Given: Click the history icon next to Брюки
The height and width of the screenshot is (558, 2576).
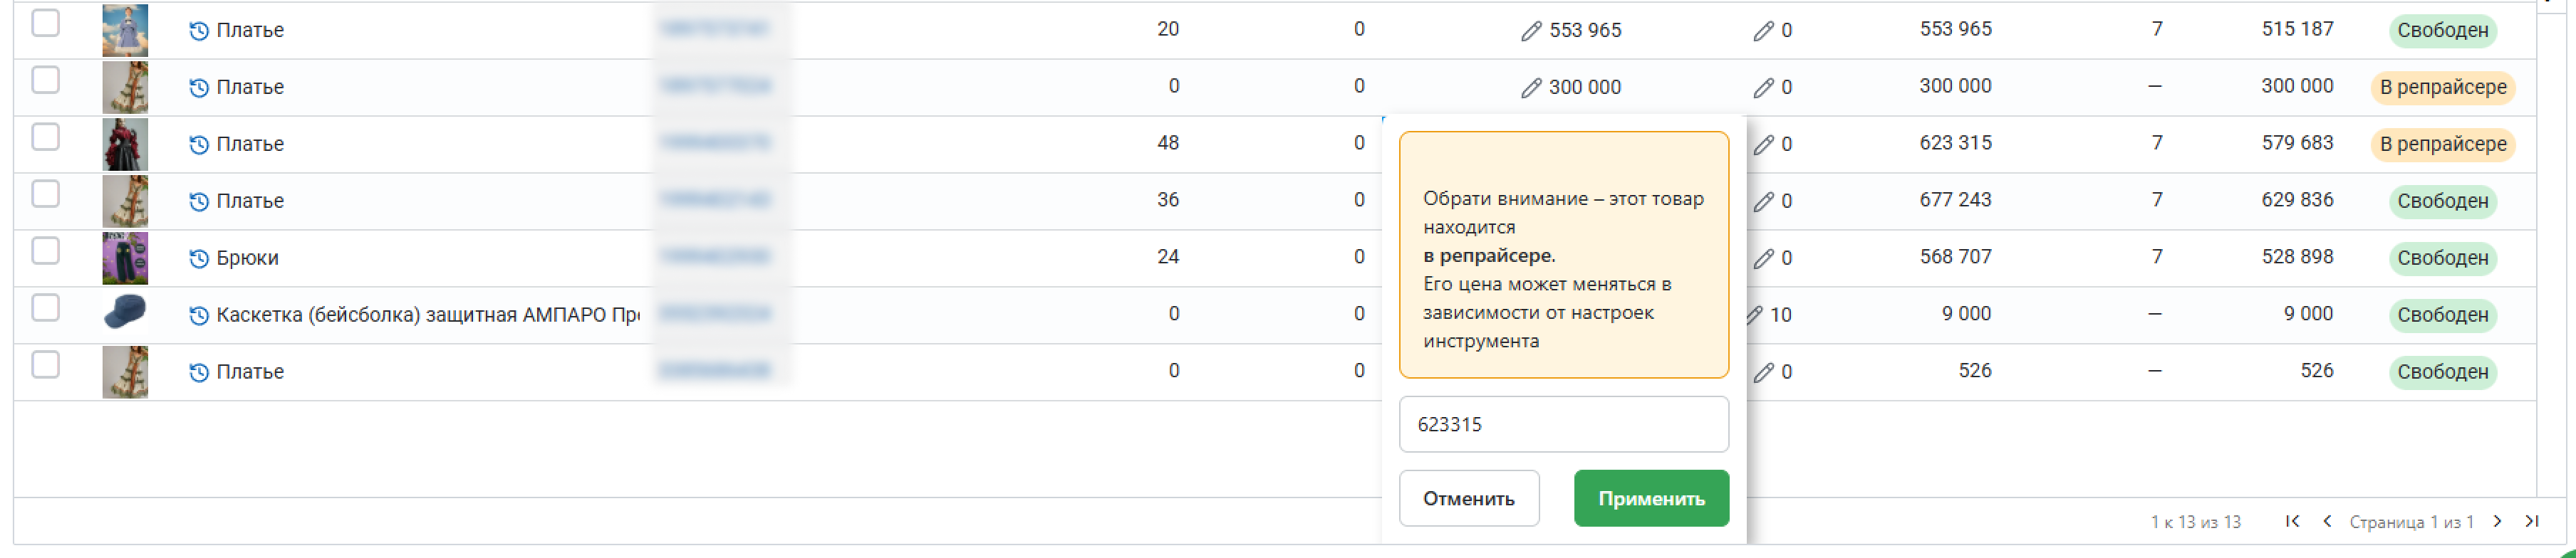Looking at the screenshot, I should [x=198, y=258].
